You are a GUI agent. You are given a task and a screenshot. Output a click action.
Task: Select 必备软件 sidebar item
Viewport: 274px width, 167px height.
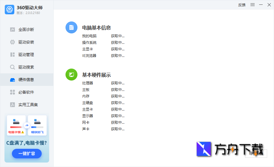coord(27,92)
